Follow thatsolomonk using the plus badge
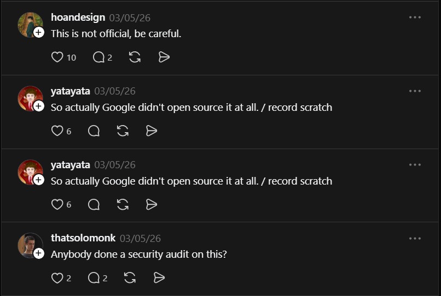 coord(39,253)
